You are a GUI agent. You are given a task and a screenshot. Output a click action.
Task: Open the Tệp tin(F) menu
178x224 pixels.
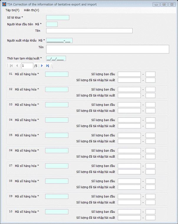point(12,10)
